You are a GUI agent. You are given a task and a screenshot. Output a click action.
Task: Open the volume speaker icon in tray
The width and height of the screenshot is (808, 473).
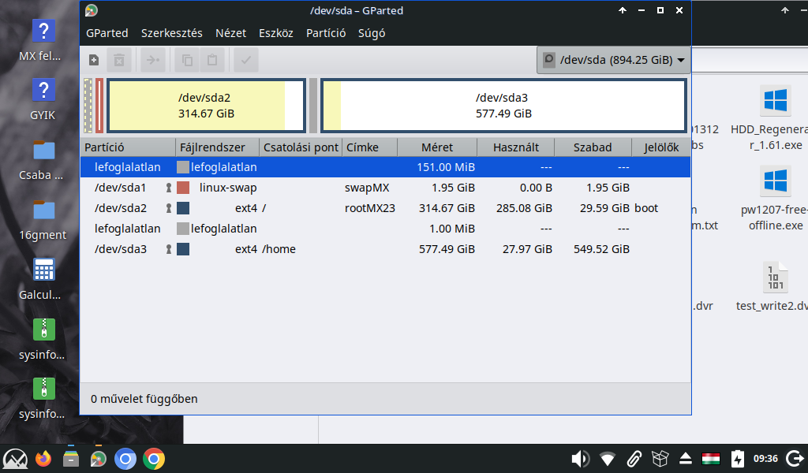[x=580, y=458]
